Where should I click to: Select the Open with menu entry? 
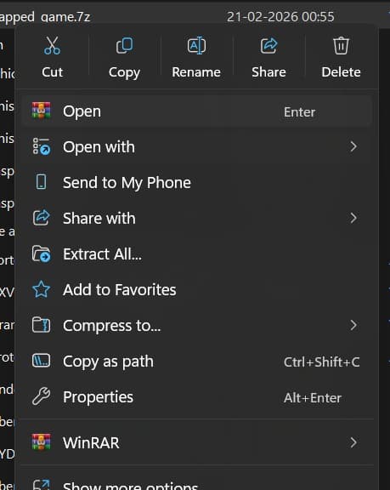[x=197, y=147]
